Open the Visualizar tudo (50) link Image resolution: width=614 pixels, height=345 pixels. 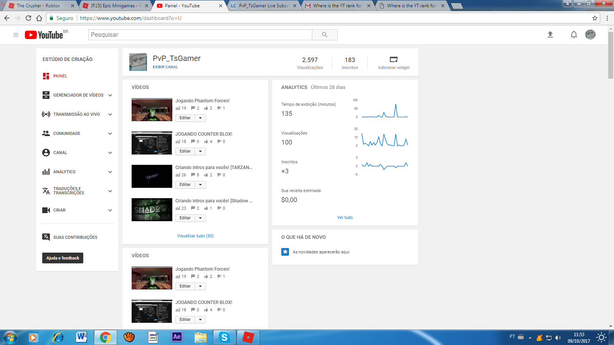coord(195,236)
